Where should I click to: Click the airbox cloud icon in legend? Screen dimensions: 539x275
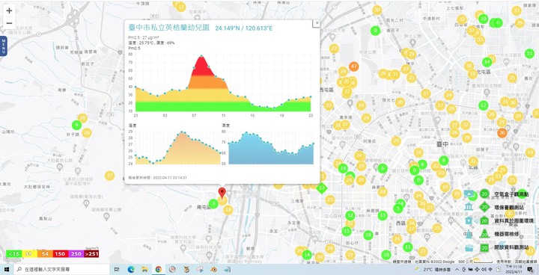coord(469,194)
